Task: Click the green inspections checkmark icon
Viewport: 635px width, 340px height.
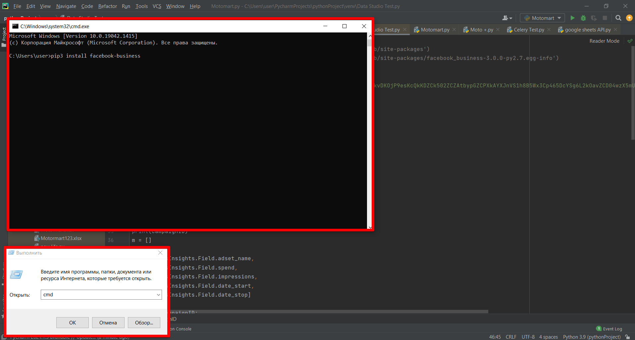Action: [x=630, y=41]
